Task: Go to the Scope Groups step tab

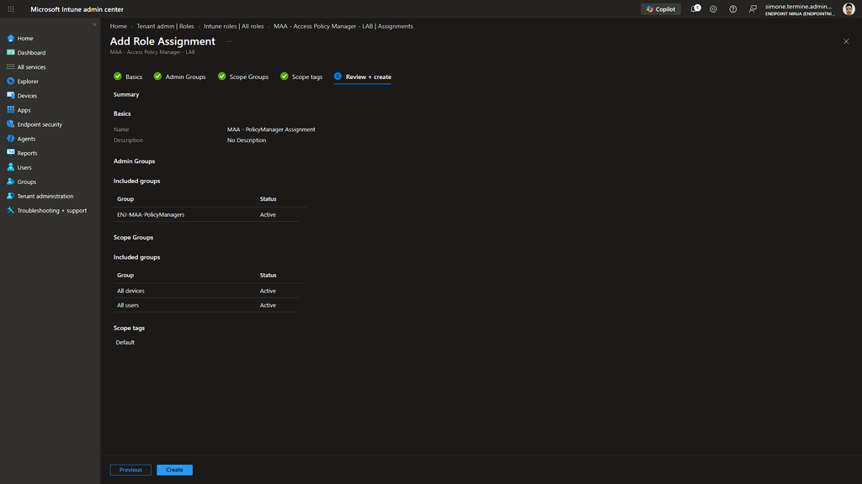Action: pyautogui.click(x=243, y=76)
